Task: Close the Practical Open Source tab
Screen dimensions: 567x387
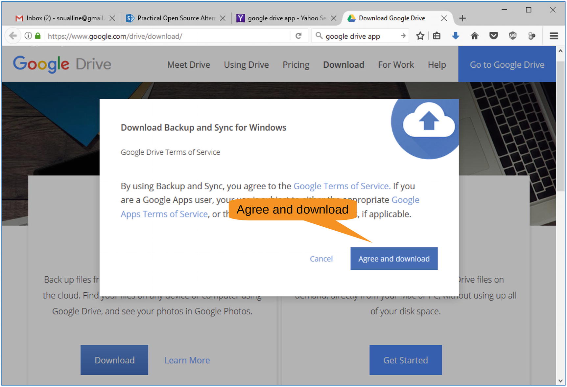Action: pos(223,18)
